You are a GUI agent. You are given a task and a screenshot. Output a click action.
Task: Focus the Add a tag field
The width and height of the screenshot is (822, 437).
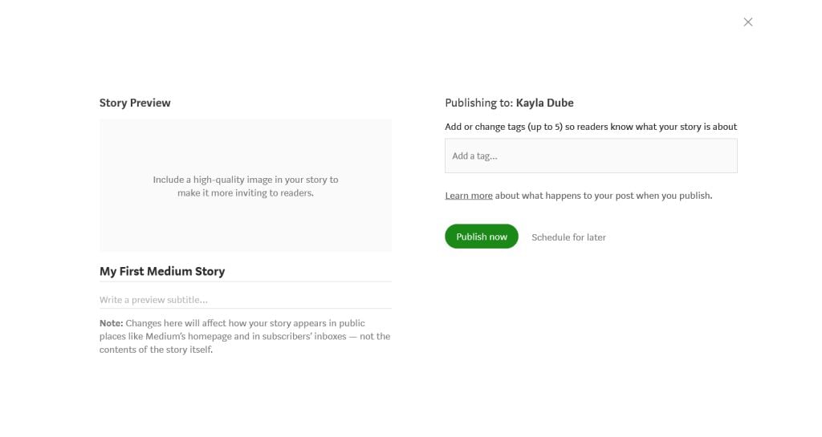[x=591, y=156]
